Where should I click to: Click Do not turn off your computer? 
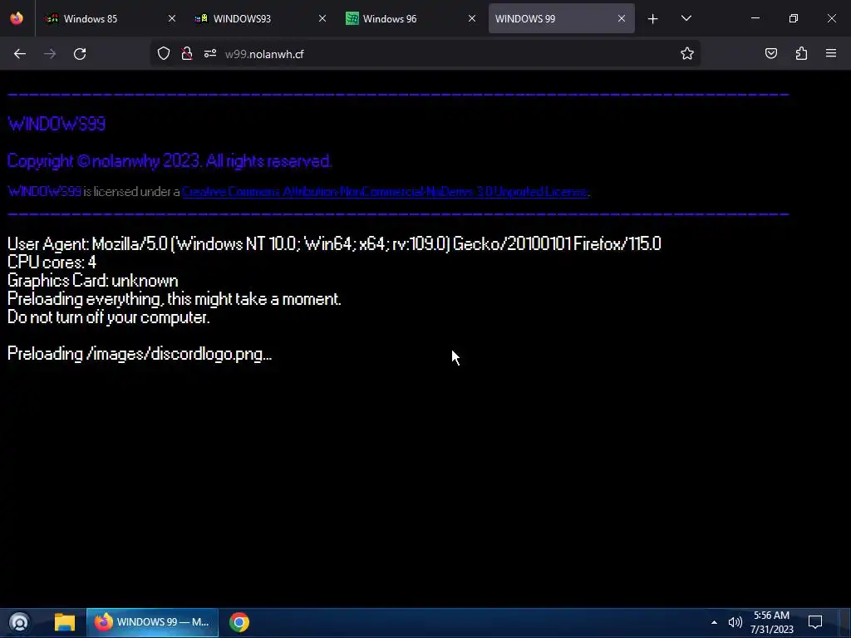click(109, 317)
